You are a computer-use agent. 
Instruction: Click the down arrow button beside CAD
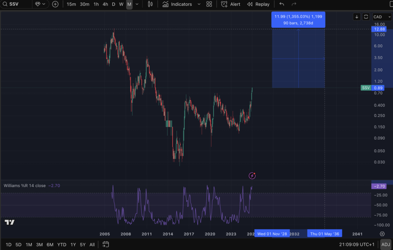357,17
